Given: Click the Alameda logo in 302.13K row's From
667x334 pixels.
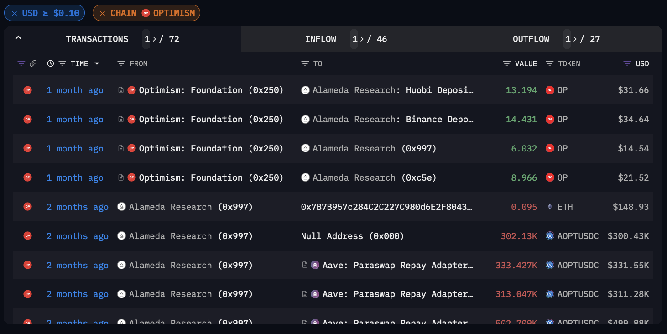Looking at the screenshot, I should tap(122, 236).
